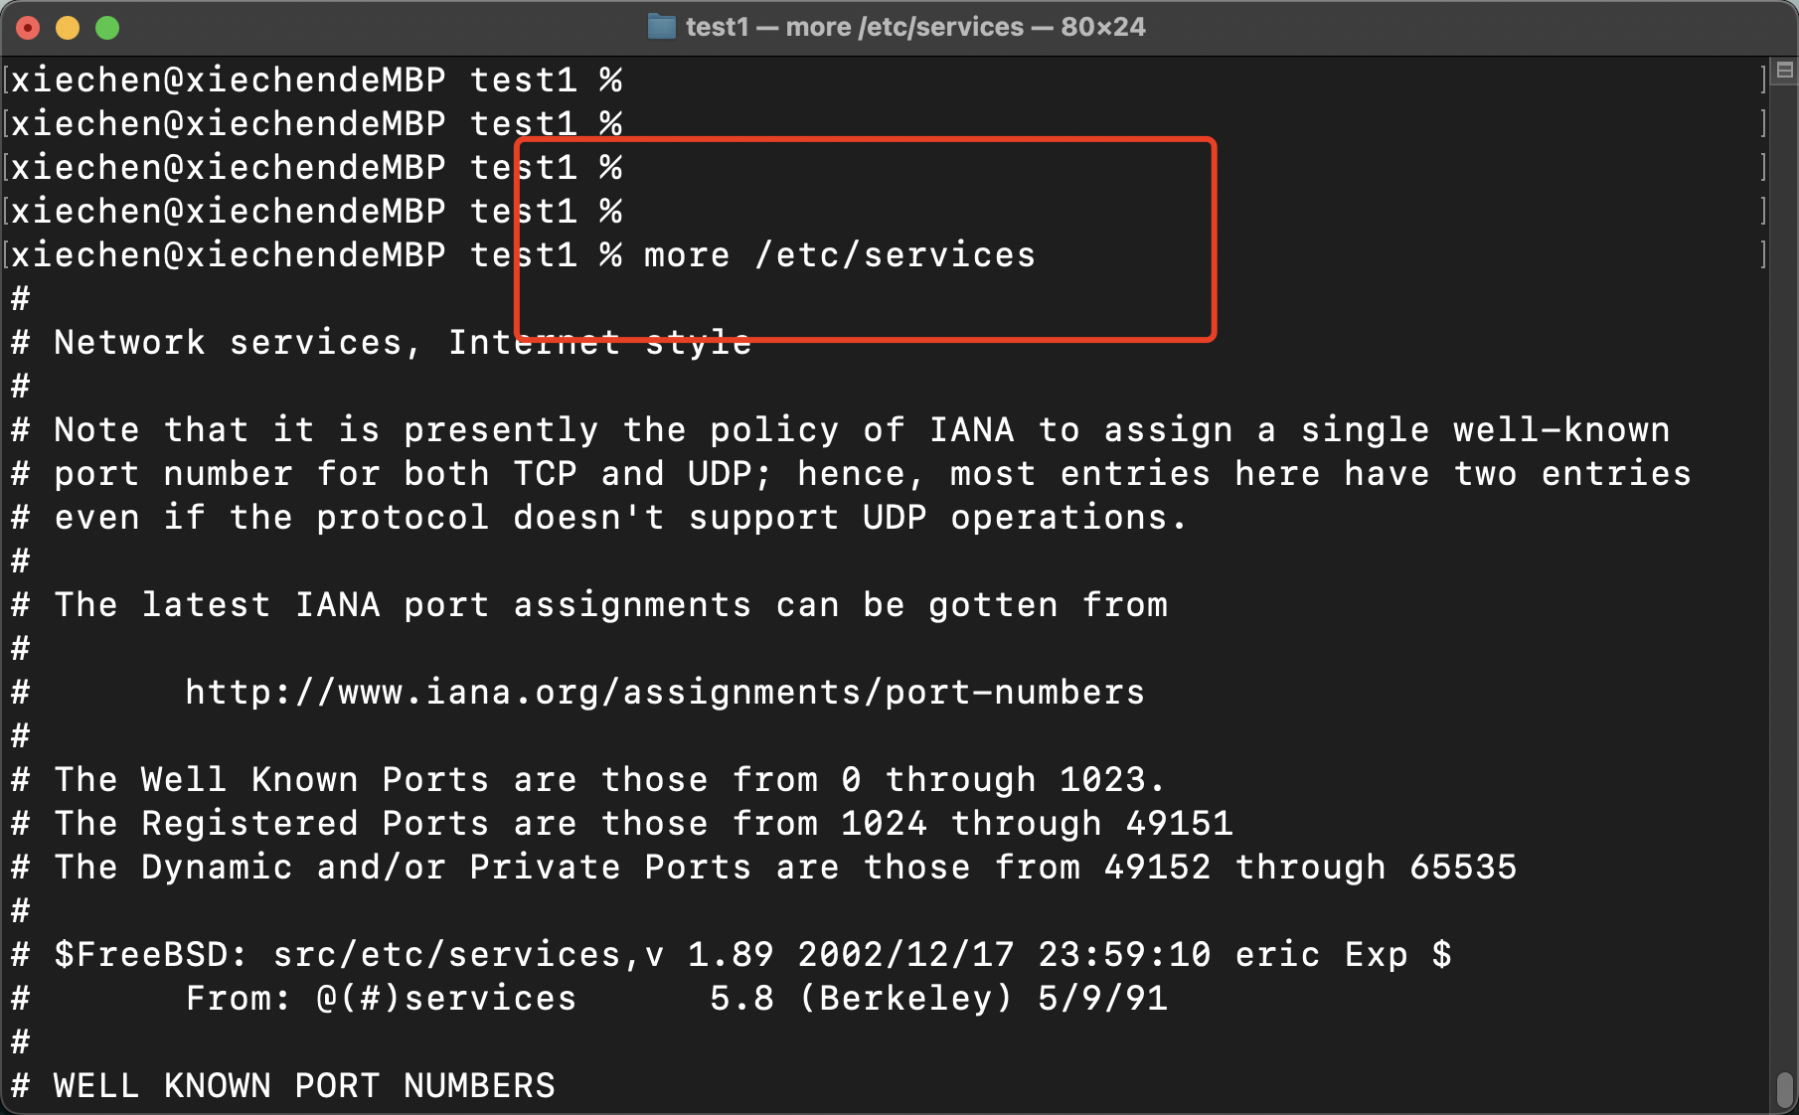Open the iana.org port-numbers URL

coord(664,692)
